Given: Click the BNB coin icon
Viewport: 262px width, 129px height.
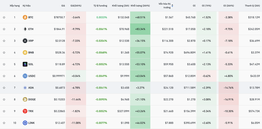Looking at the screenshot, I should point(25,53).
